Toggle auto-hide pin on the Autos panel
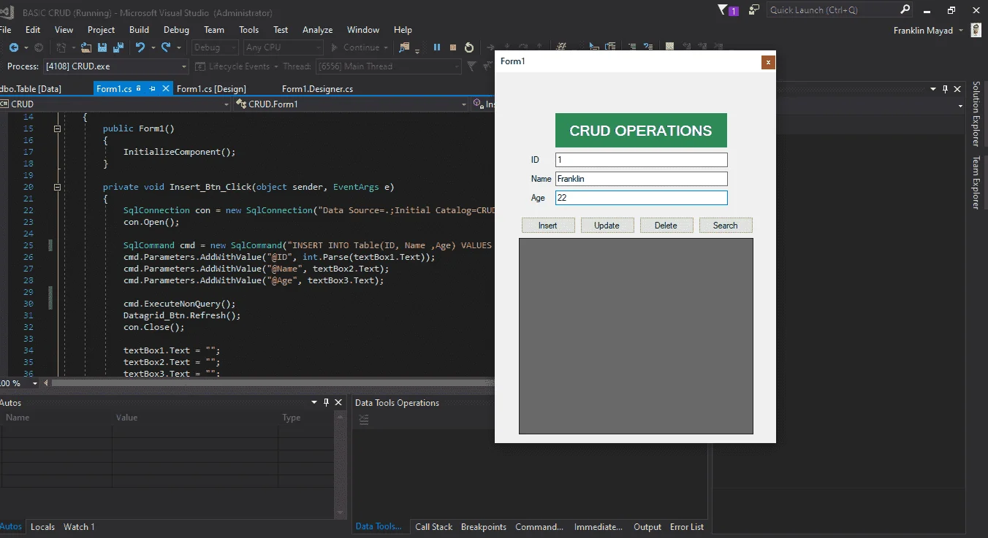Screen dimensions: 988x538 click(x=326, y=402)
